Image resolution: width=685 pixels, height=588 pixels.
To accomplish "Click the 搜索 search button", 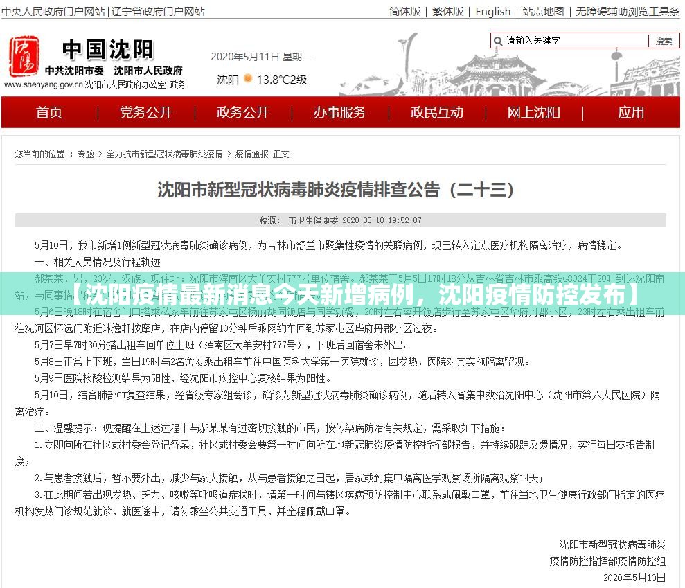I will (663, 41).
